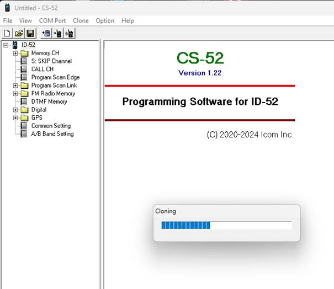Open the COM Port menu
The height and width of the screenshot is (289, 334).
coord(52,20)
